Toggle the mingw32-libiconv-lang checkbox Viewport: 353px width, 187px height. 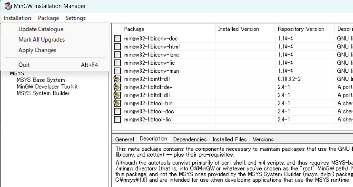(117, 54)
